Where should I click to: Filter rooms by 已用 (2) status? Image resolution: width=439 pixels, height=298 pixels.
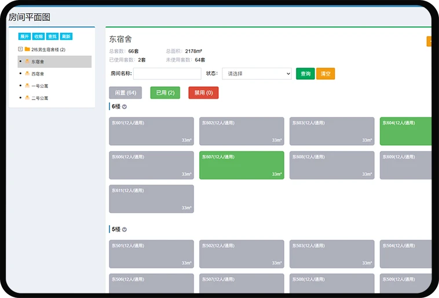[x=165, y=93]
